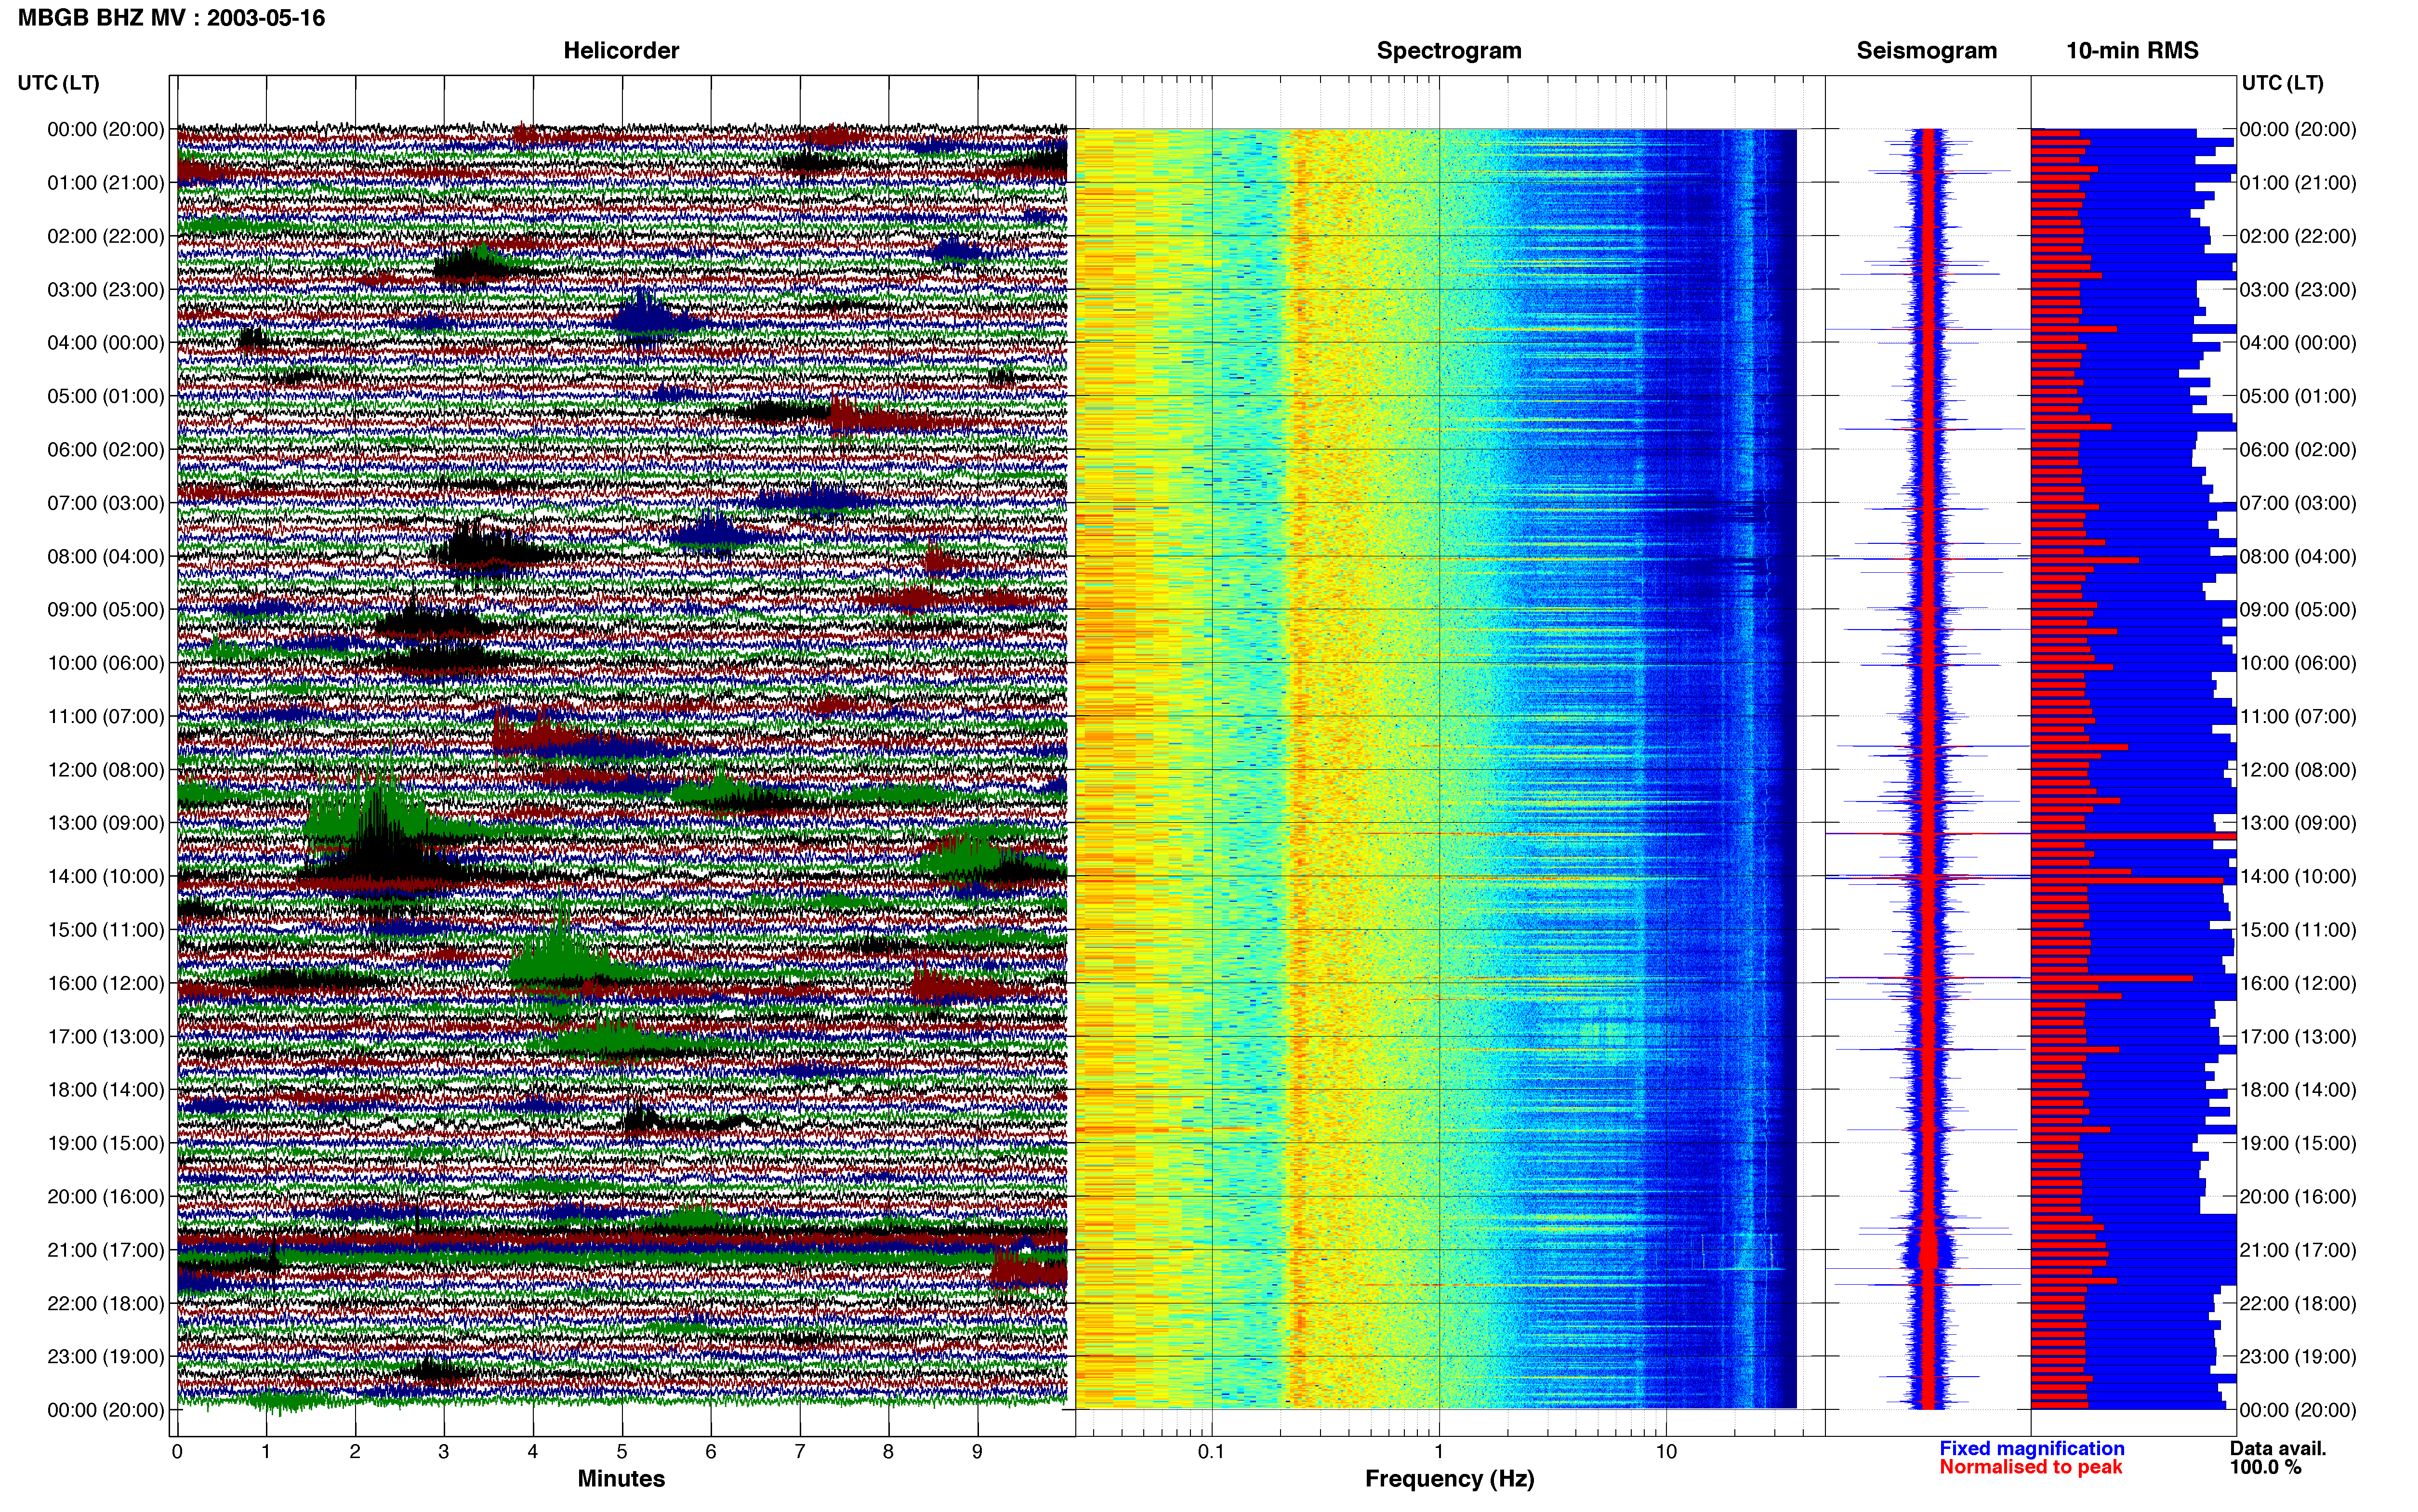Select the 'Seismogram' panel heading

point(1926,50)
